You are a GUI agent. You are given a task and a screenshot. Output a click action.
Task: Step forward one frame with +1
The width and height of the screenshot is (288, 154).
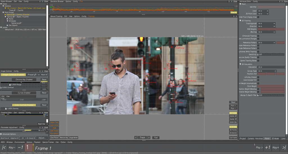[267, 148]
